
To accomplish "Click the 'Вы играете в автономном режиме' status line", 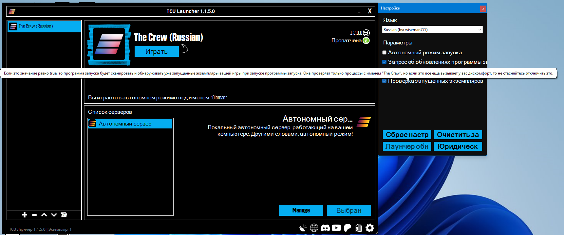I will coord(158,97).
